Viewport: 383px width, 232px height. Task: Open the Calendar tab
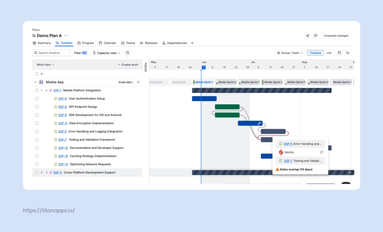tap(107, 43)
